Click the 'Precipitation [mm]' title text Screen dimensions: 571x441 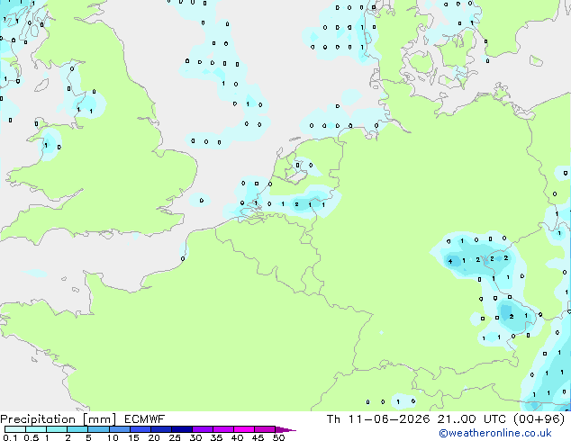coord(58,419)
